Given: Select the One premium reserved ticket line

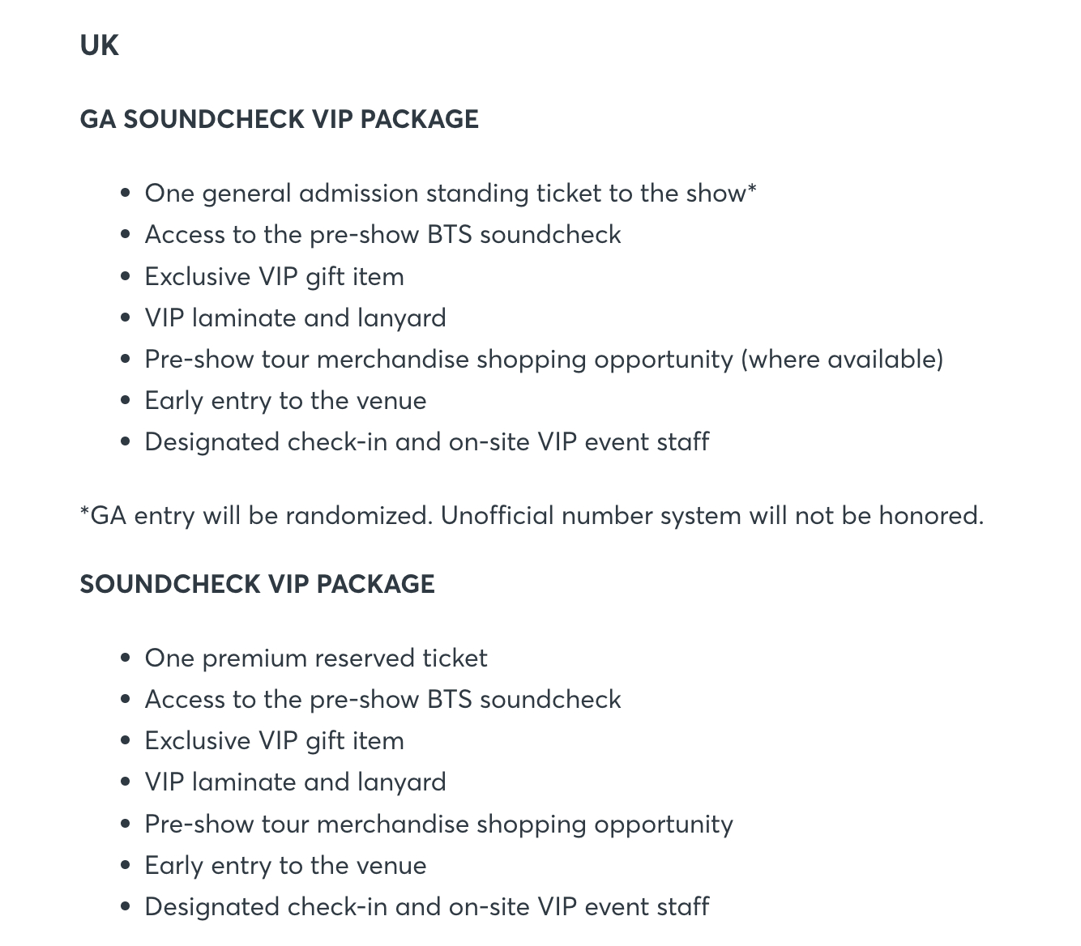Looking at the screenshot, I should [x=316, y=658].
